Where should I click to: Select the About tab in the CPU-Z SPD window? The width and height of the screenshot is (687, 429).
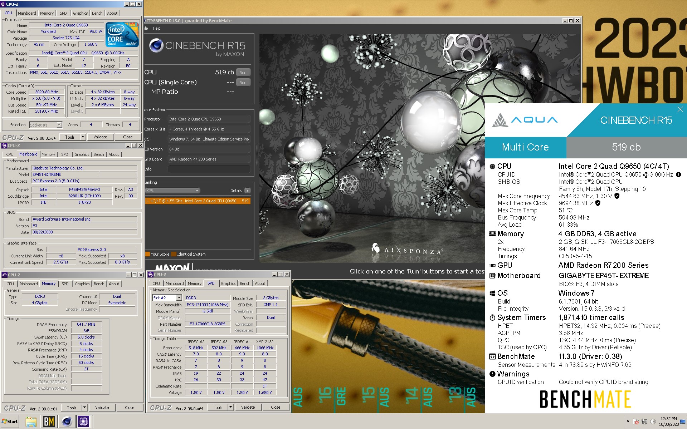tap(260, 283)
